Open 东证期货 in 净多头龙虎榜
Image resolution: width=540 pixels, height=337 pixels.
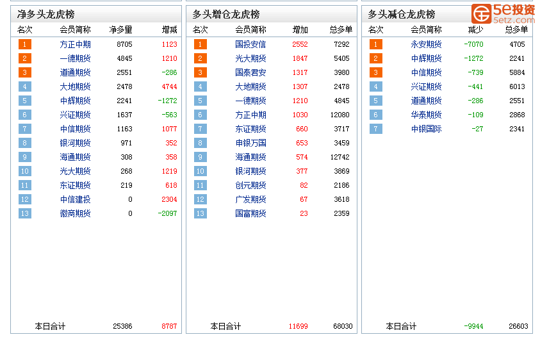coord(75,185)
